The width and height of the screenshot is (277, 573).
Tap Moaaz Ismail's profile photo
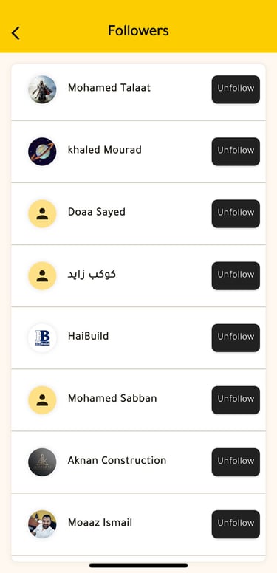42,524
